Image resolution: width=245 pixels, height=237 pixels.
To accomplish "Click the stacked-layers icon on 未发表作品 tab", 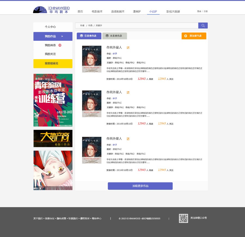I will coord(107,36).
